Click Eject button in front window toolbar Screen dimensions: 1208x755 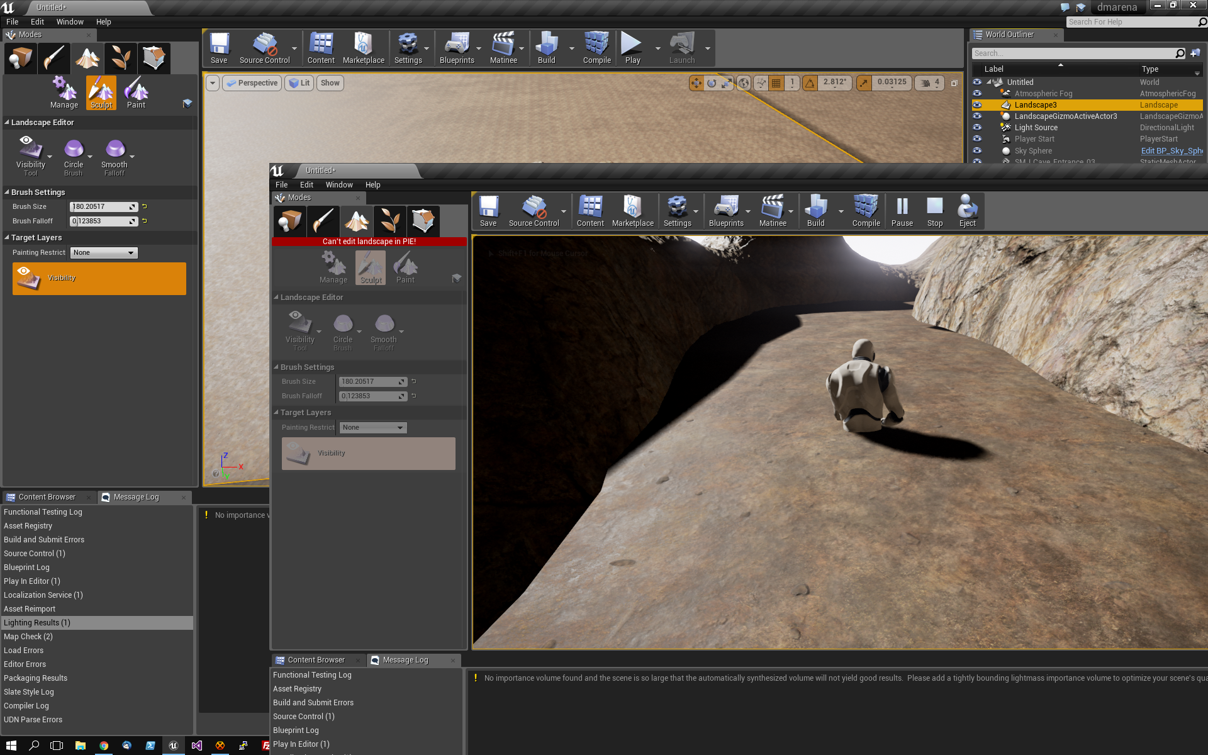tap(967, 211)
